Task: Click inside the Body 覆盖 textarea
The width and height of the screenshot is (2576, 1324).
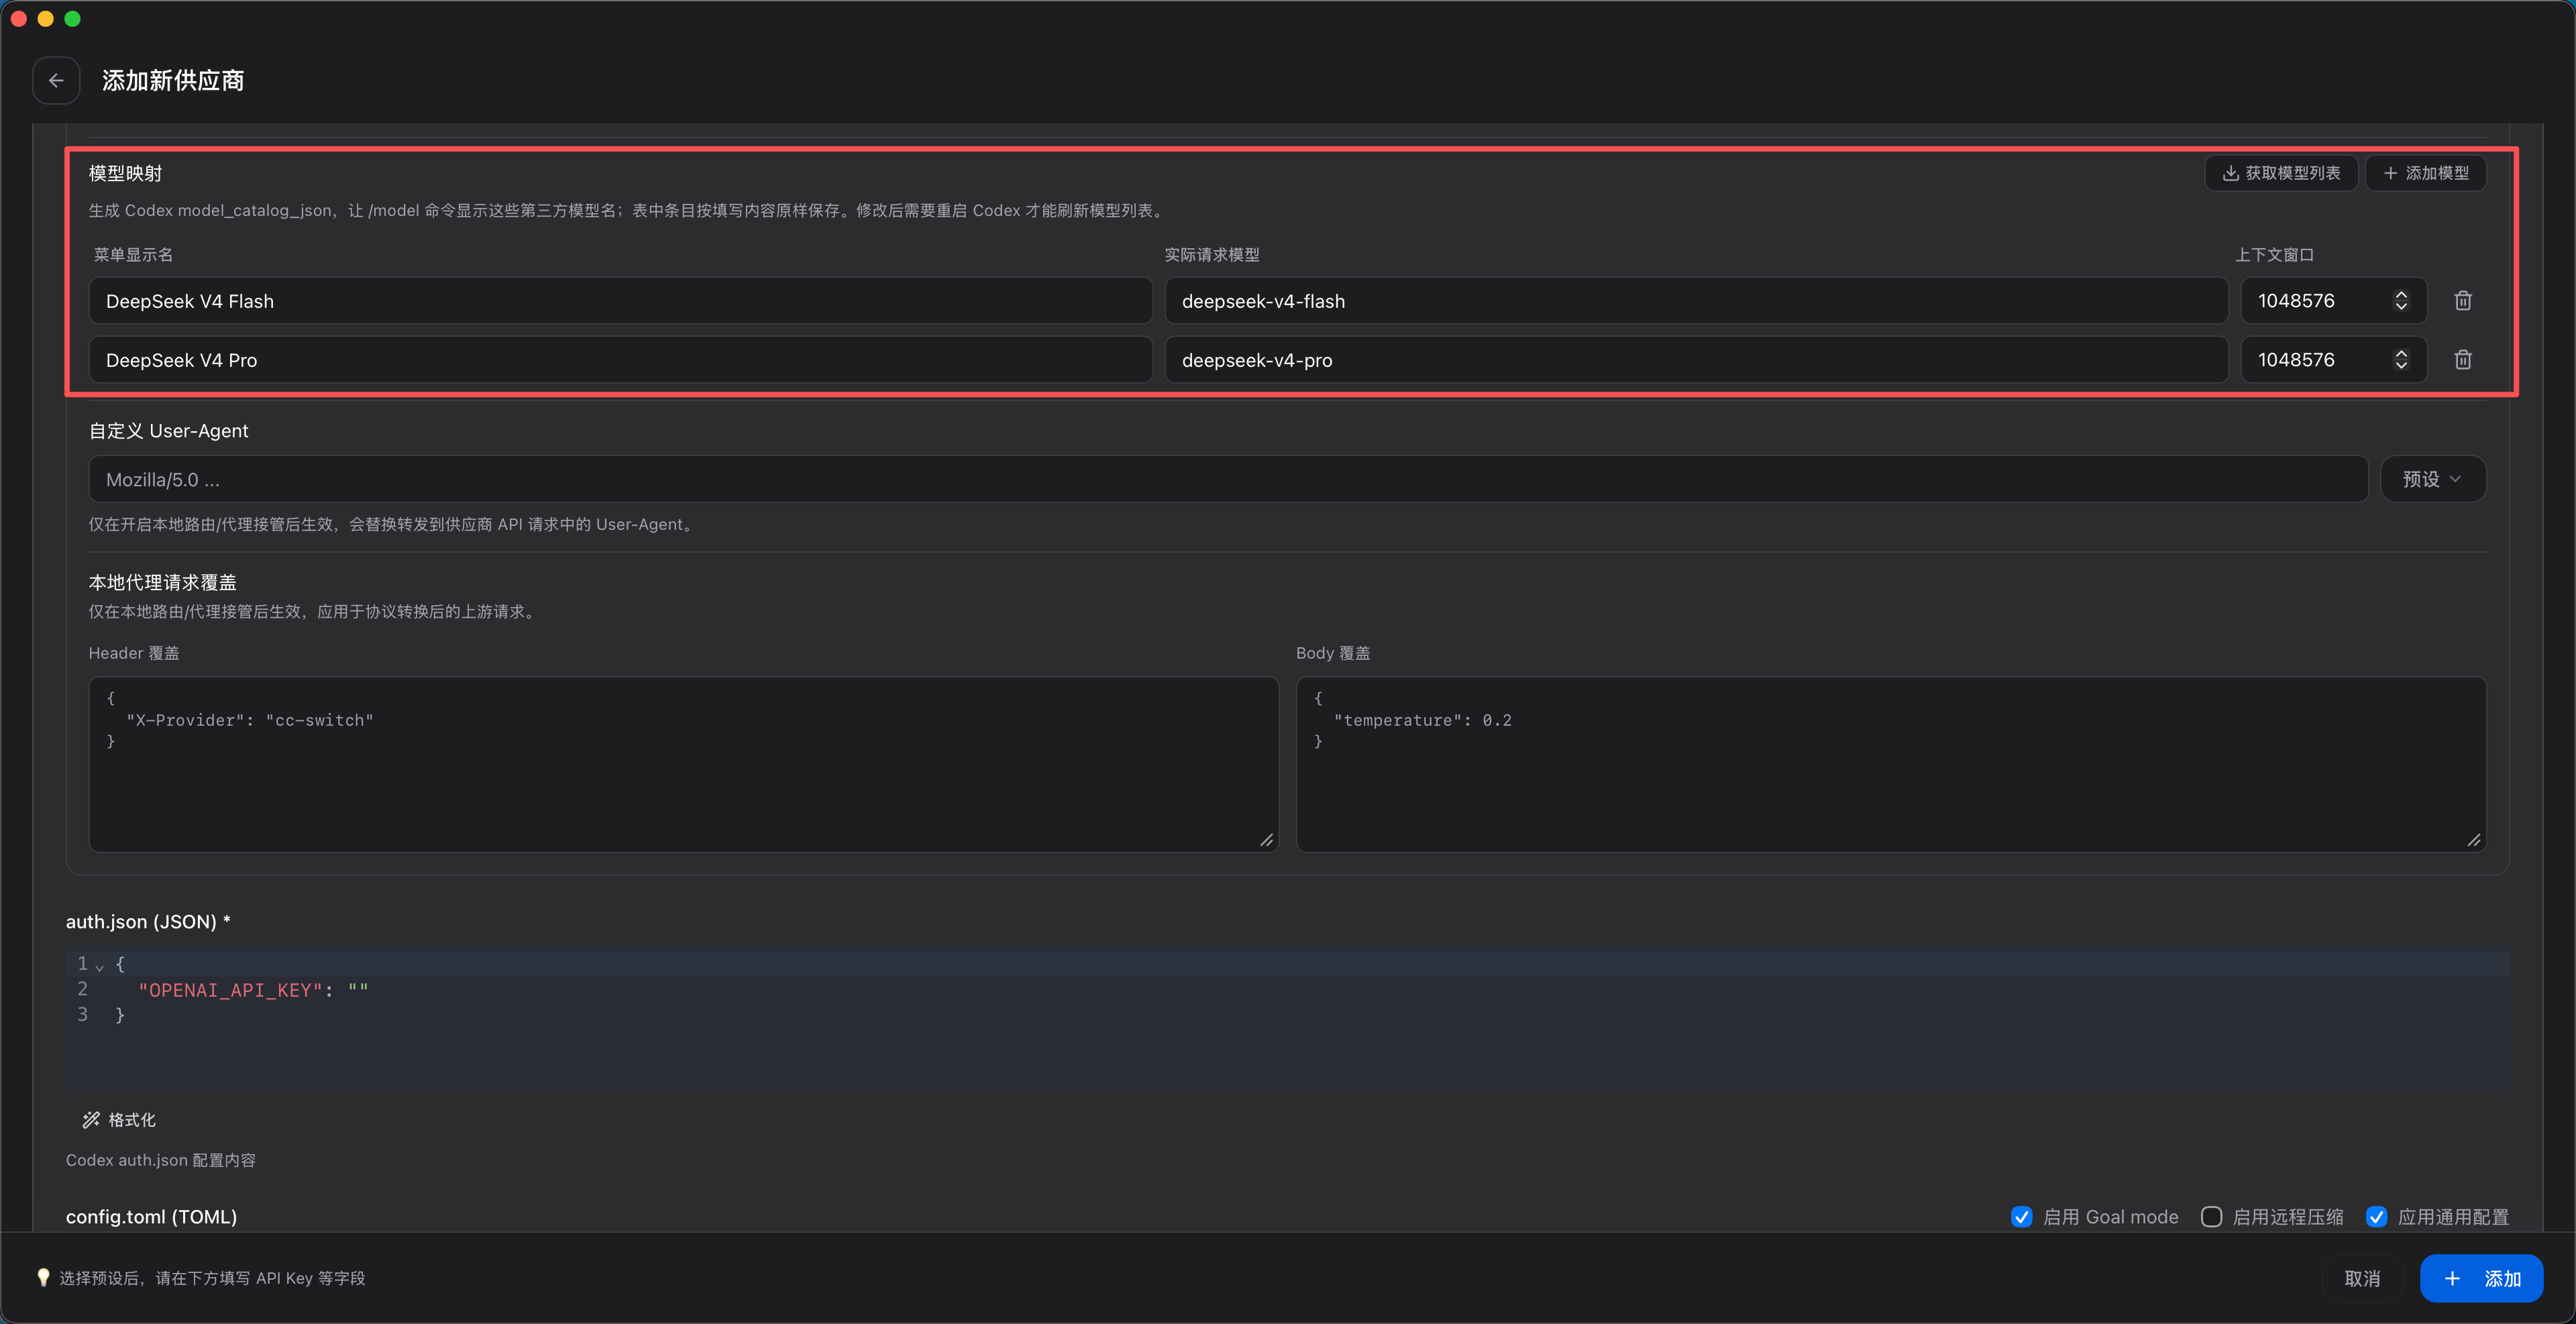Action: point(1891,765)
